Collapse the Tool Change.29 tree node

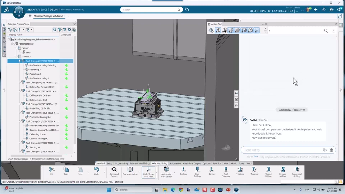point(19,61)
